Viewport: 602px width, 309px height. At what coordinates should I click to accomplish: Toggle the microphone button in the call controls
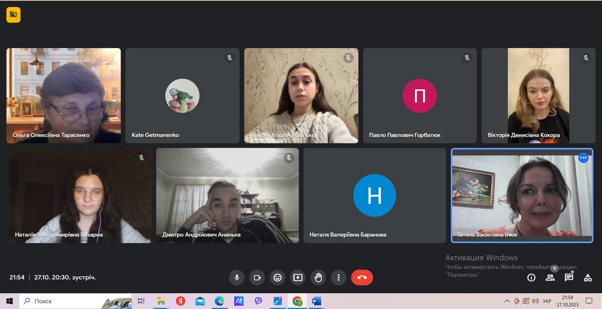point(237,277)
